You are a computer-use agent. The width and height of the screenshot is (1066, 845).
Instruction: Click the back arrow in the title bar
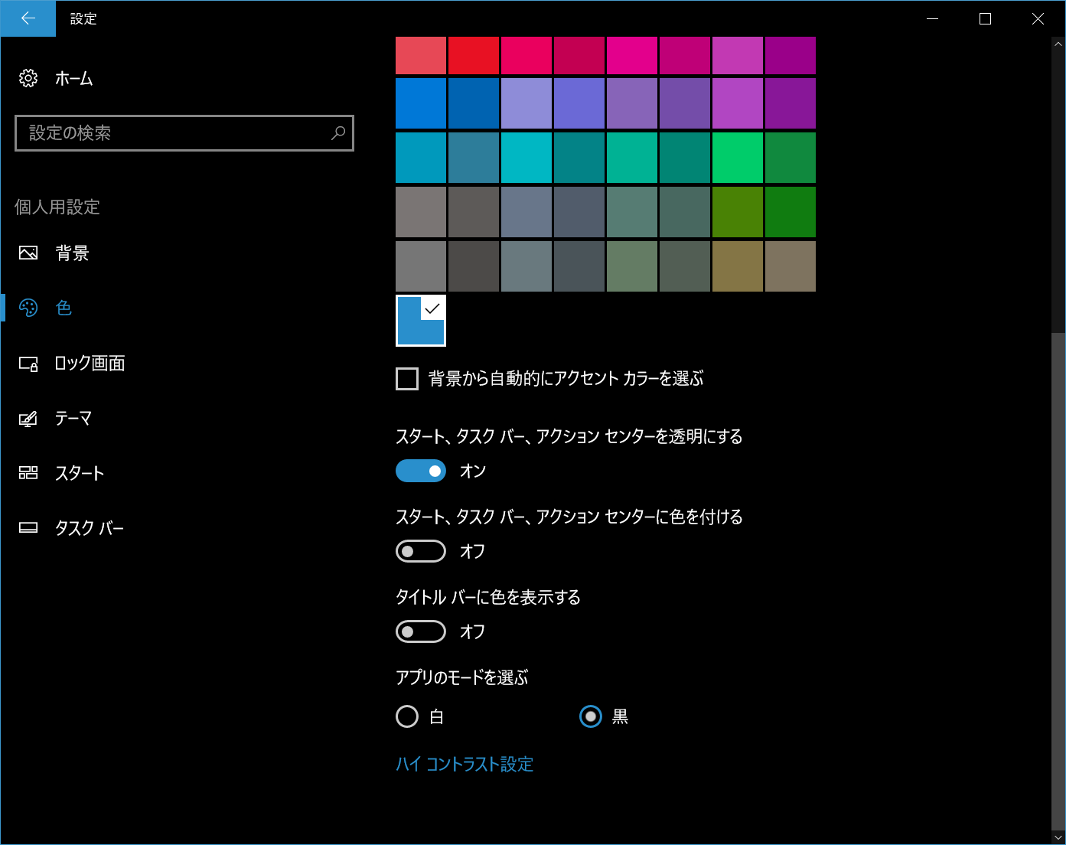28,18
